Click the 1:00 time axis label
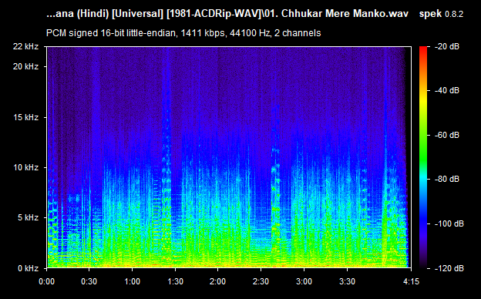 point(133,281)
